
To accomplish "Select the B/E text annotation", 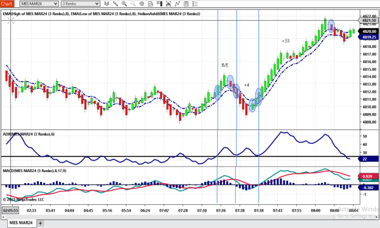I will 225,65.
